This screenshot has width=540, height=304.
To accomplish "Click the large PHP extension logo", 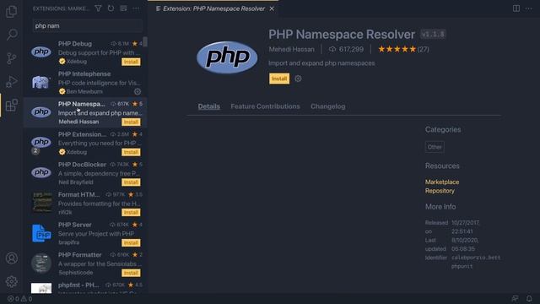I will 227,57.
